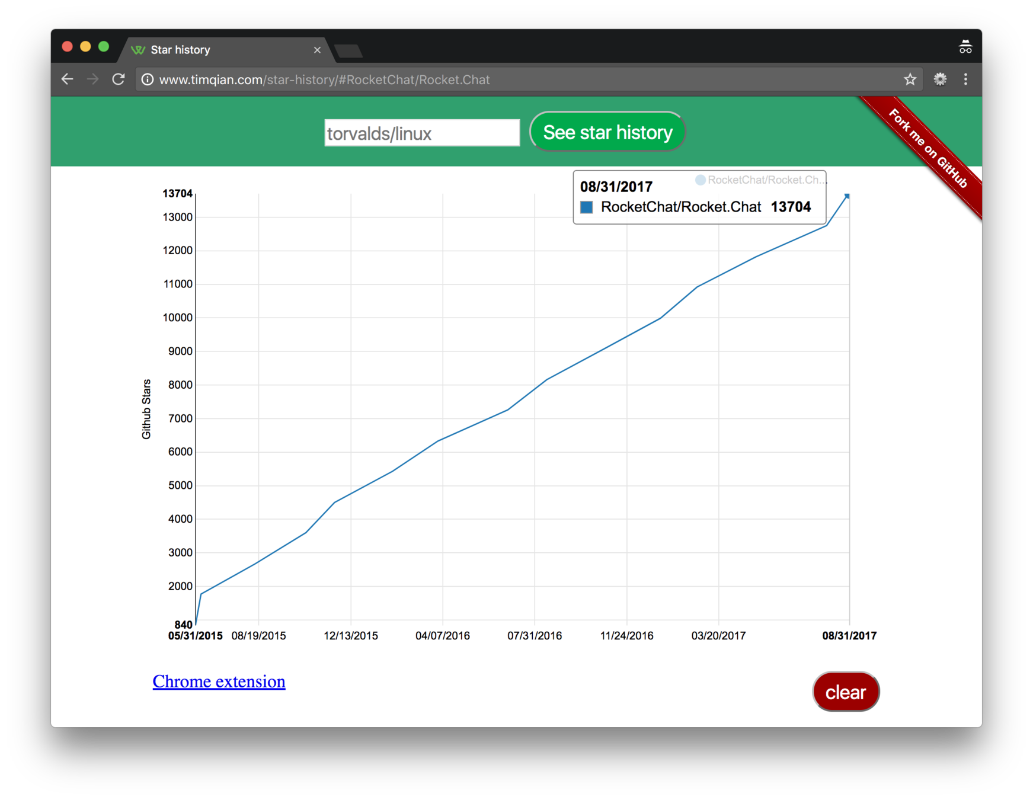
Task: Open the gear extension icon
Action: [940, 79]
